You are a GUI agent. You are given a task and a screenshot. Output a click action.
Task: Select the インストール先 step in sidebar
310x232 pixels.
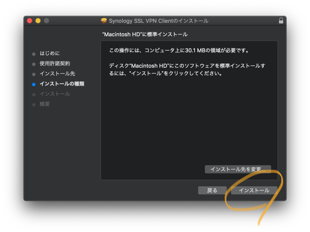57,74
